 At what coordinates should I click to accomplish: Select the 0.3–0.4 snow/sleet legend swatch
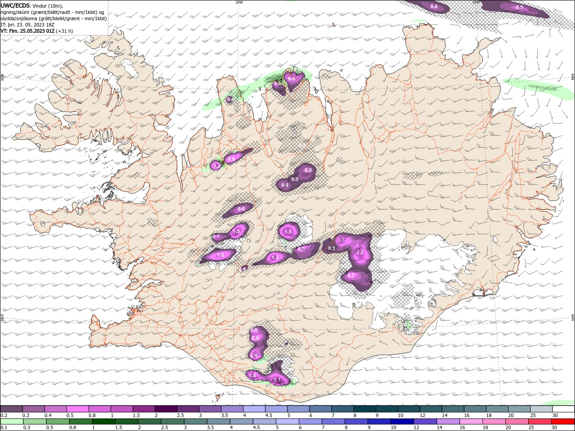tap(33, 409)
